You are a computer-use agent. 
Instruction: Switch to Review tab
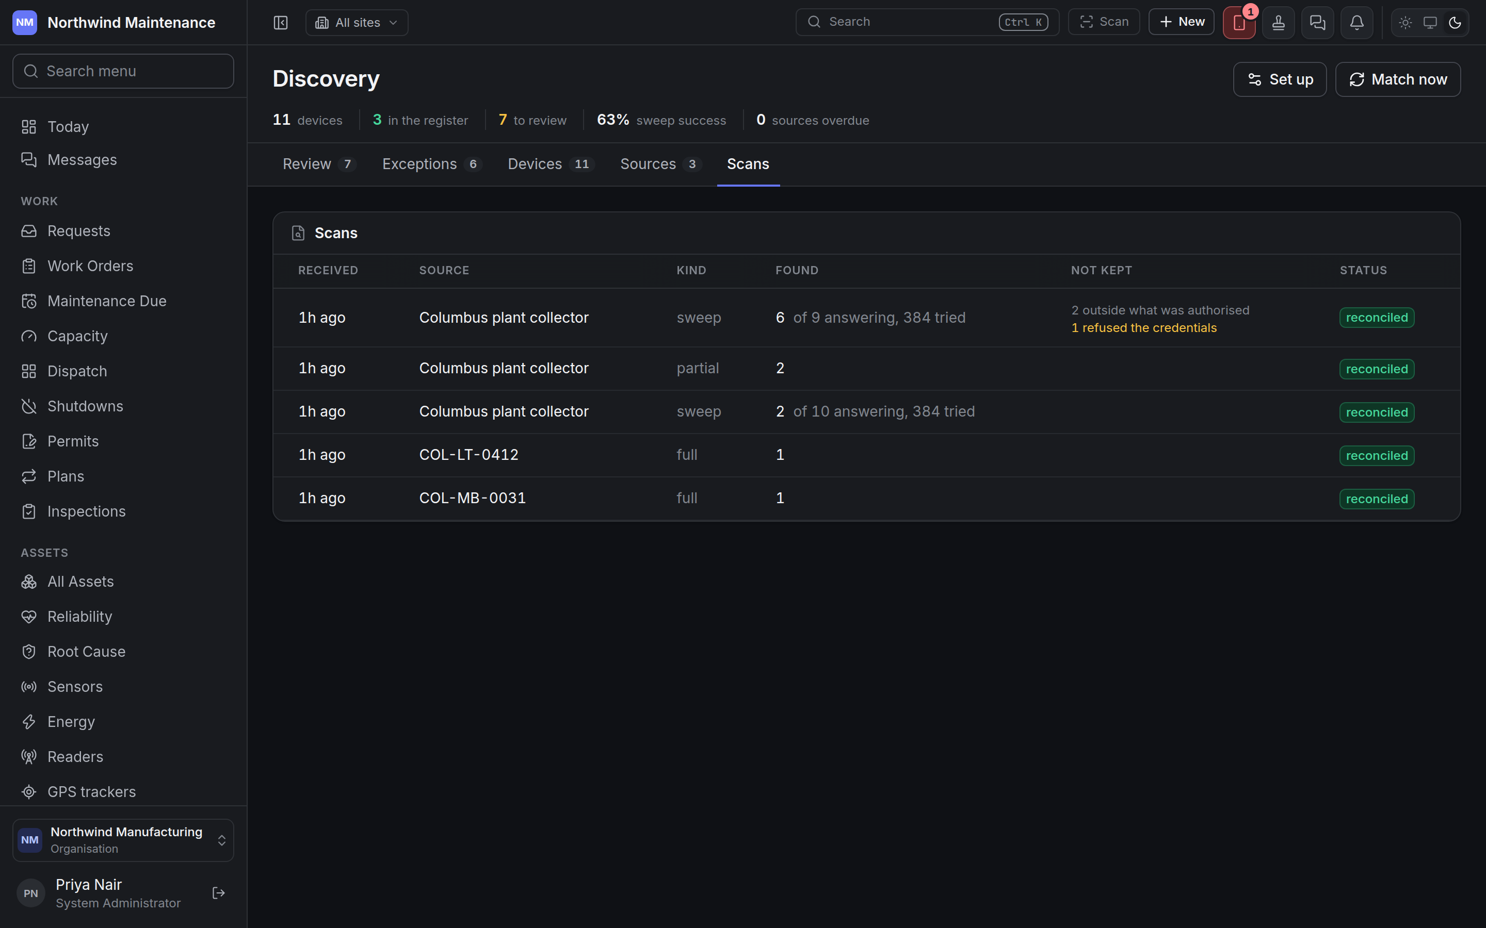click(319, 164)
